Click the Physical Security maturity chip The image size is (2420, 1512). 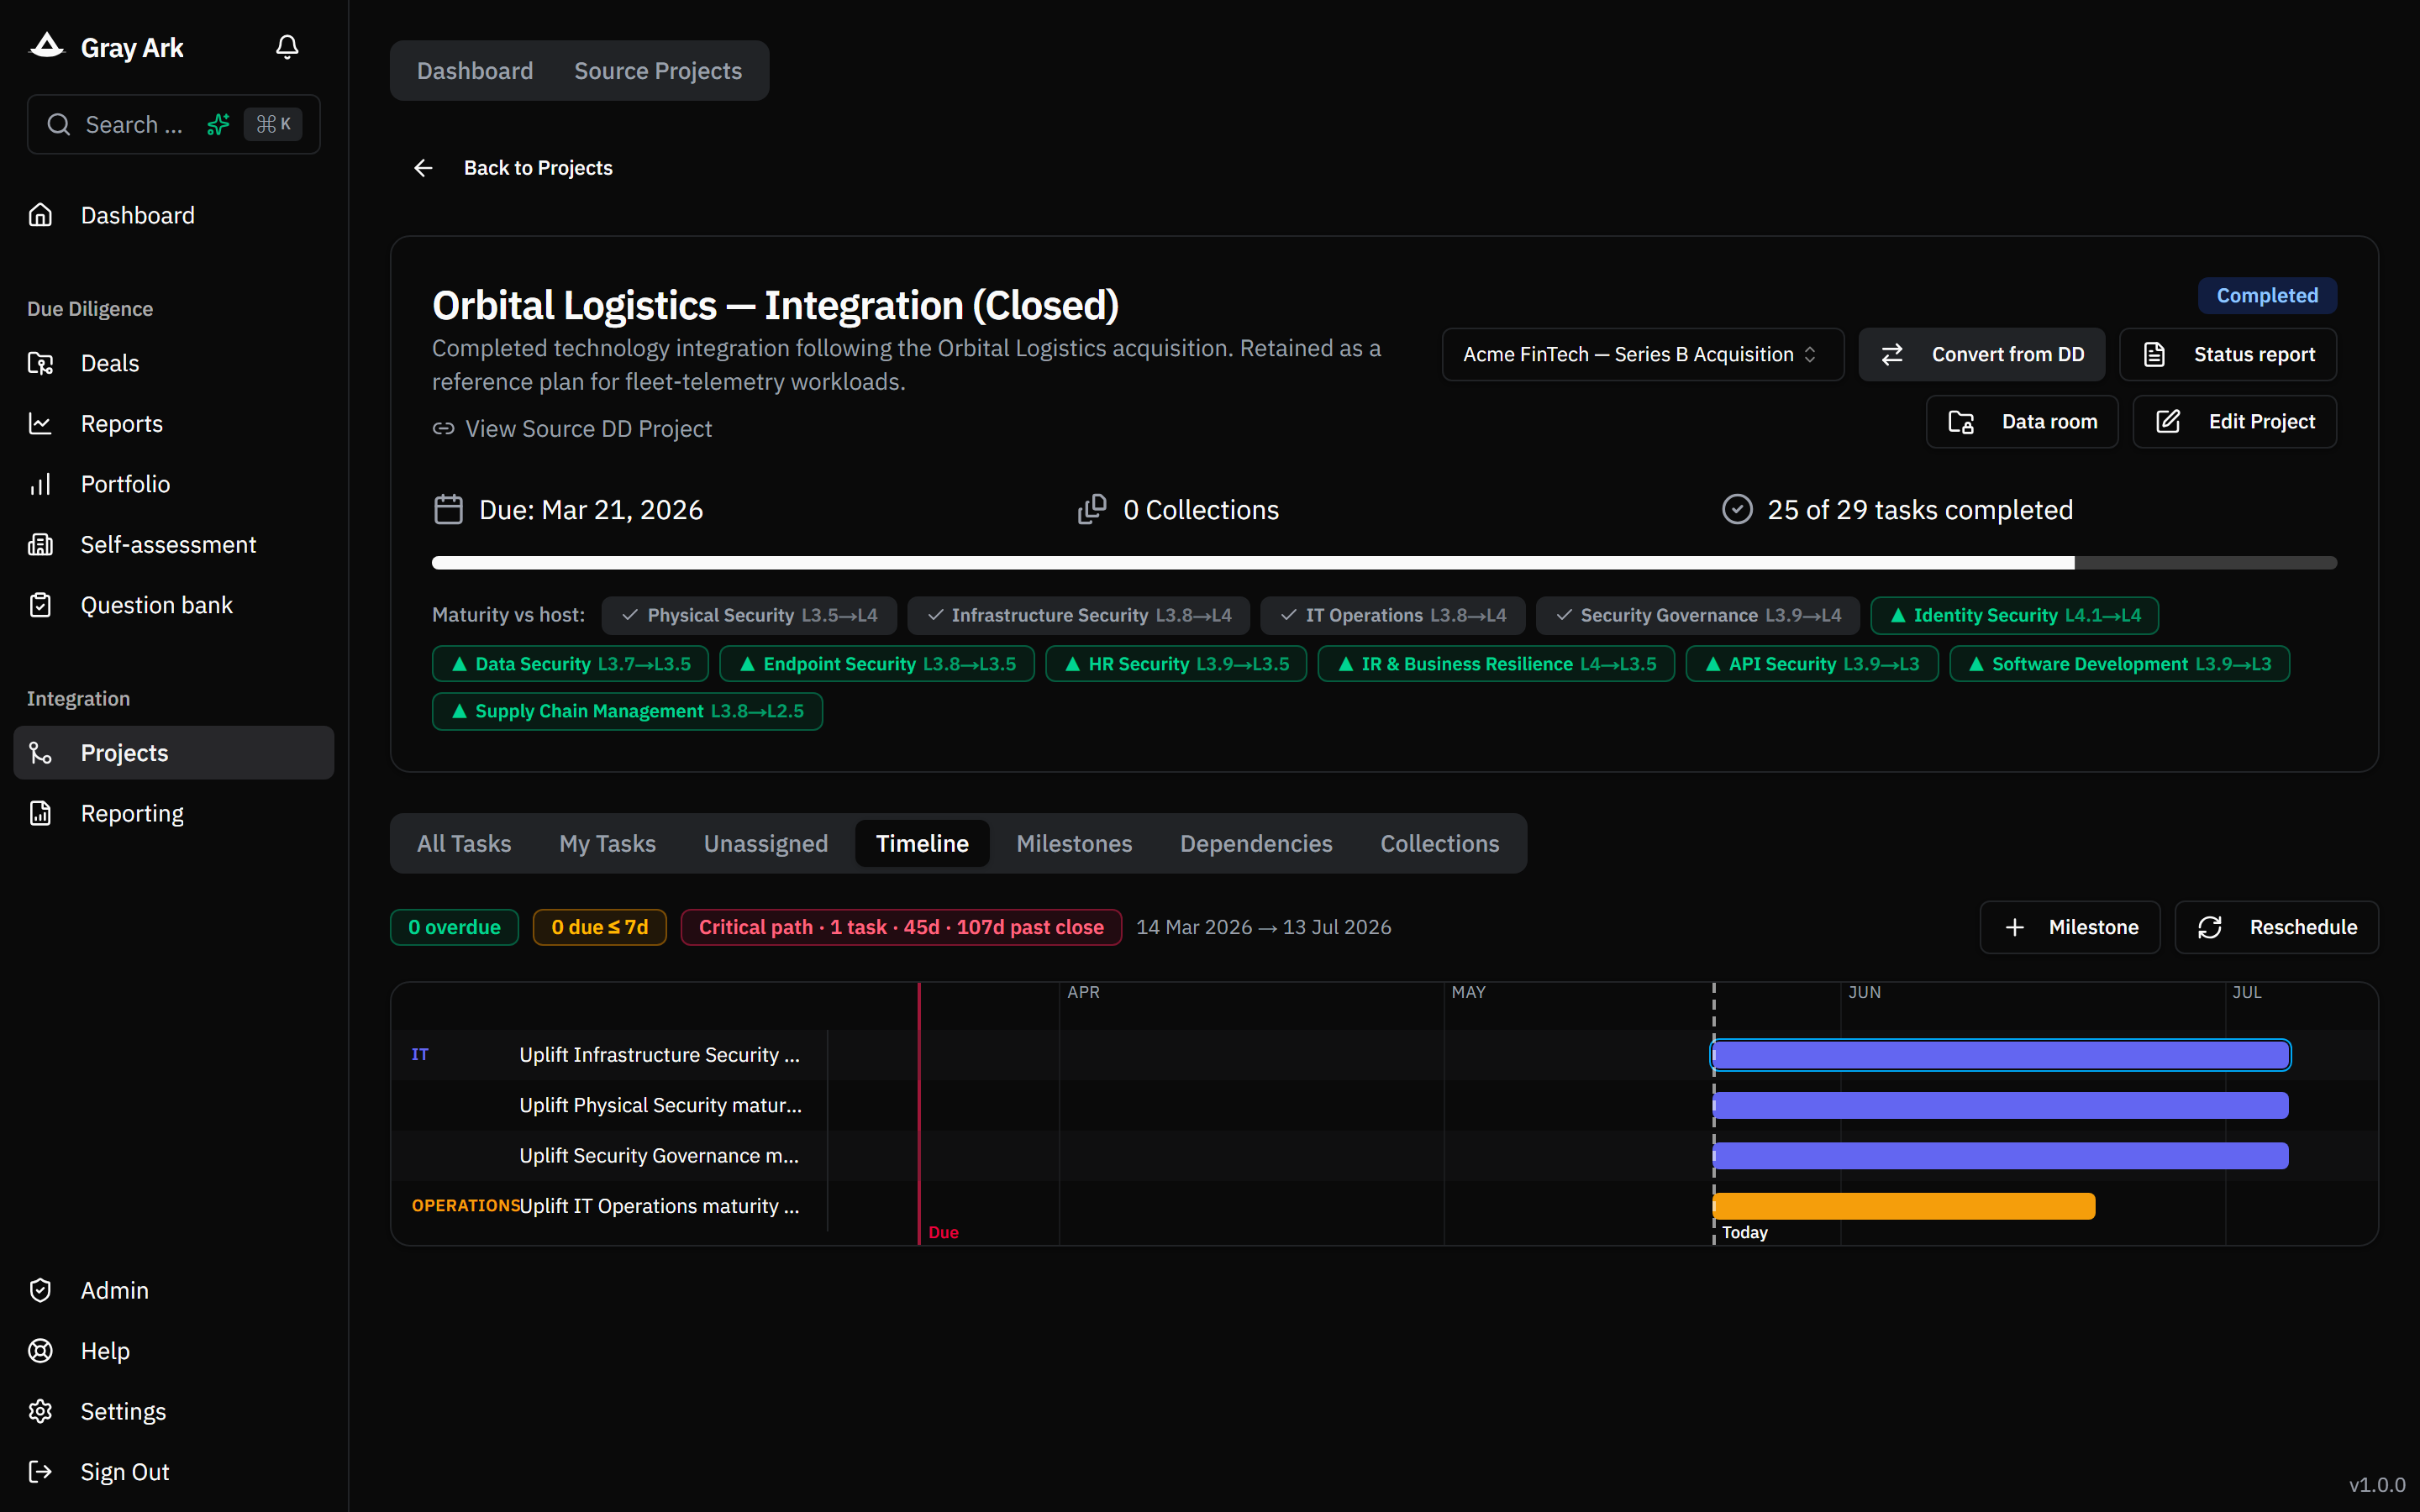pos(749,615)
